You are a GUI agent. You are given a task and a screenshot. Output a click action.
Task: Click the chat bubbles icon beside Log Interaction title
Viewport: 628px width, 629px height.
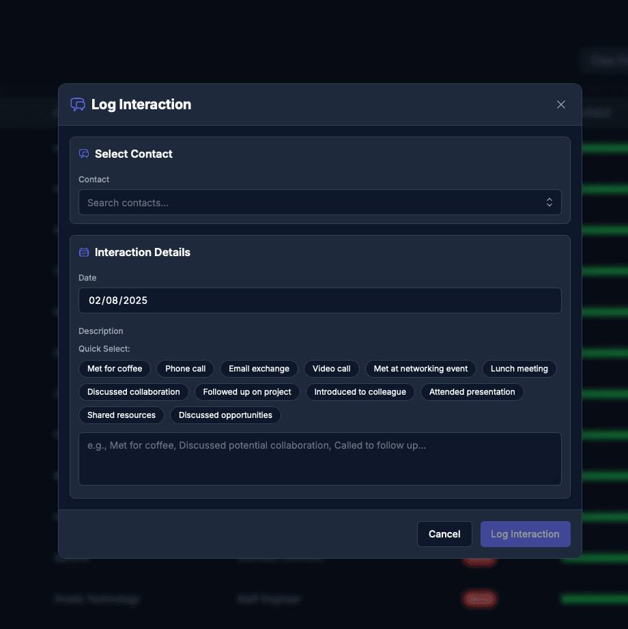[x=78, y=104]
